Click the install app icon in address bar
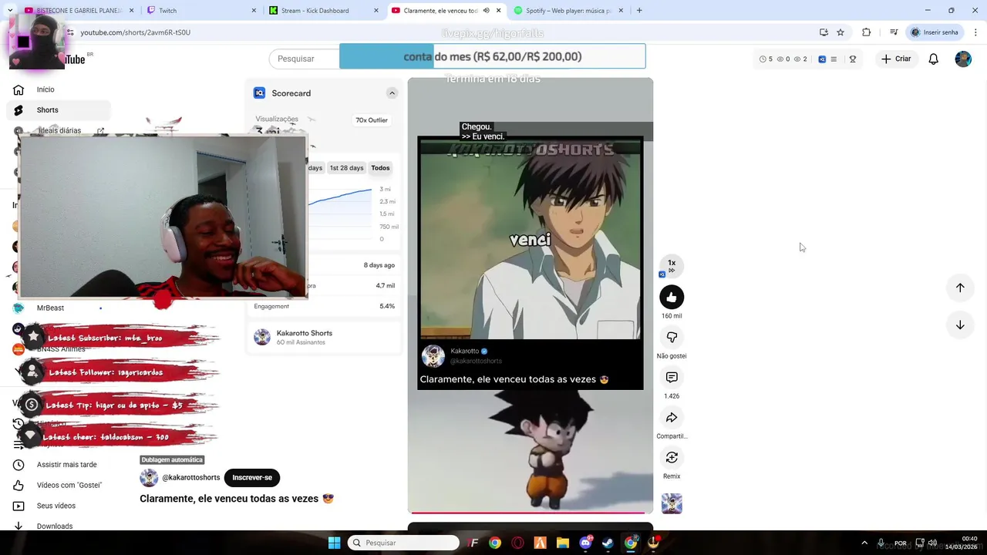987x555 pixels. (824, 32)
